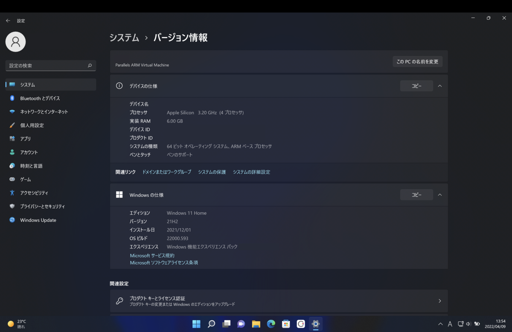
Task: Open Task View from taskbar
Action: 226,324
